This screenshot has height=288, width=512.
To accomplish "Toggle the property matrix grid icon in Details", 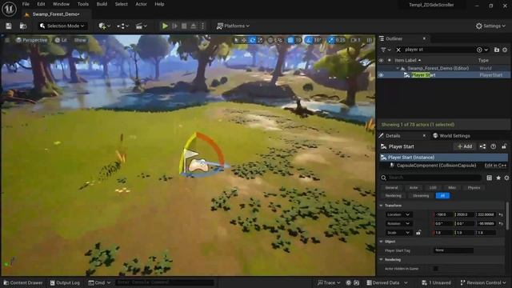I will pyautogui.click(x=489, y=178).
